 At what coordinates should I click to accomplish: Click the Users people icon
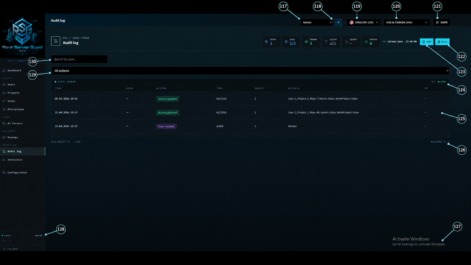tap(4, 84)
